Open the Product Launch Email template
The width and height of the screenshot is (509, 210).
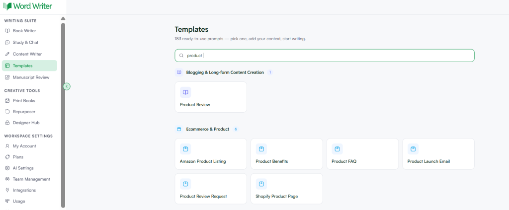click(x=438, y=154)
